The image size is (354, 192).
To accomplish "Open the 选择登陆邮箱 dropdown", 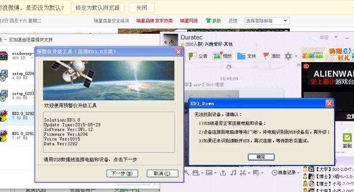I will [267, 21].
